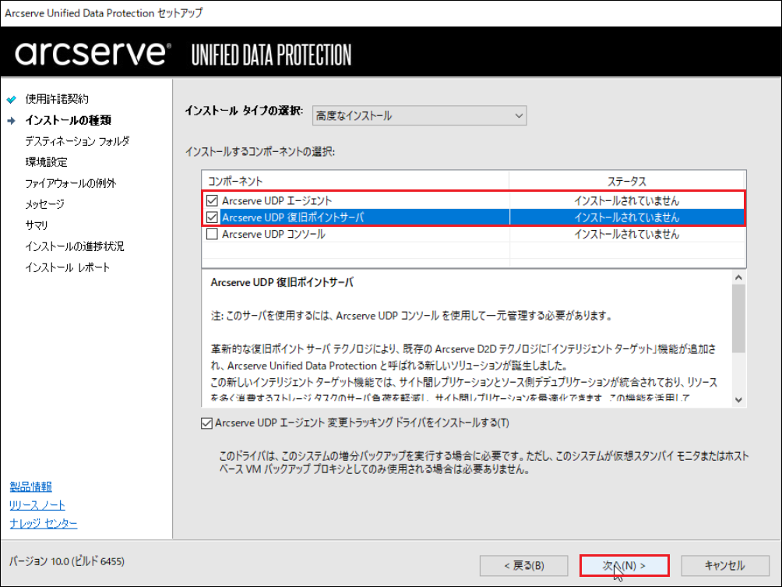Click the description scroll-down arrow
This screenshot has width=782, height=587.
(x=738, y=400)
